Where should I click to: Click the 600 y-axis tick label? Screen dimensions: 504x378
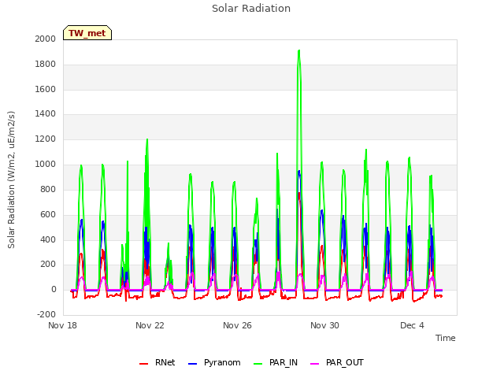[48, 215]
